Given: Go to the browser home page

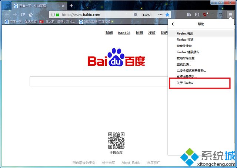Looking at the screenshot, I should pyautogui.click(x=31, y=15).
